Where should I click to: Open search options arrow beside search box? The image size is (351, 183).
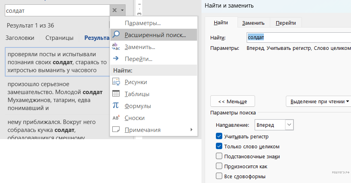click(122, 10)
